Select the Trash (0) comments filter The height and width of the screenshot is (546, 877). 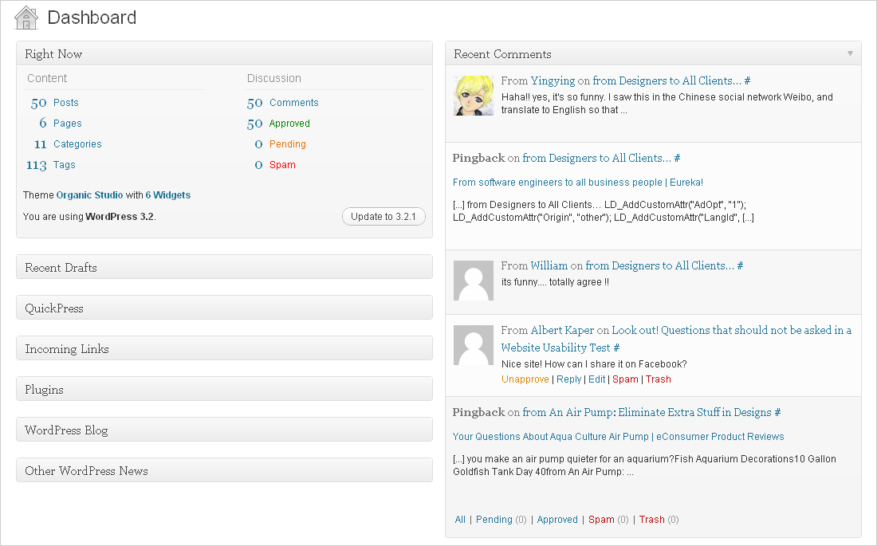[x=659, y=520]
